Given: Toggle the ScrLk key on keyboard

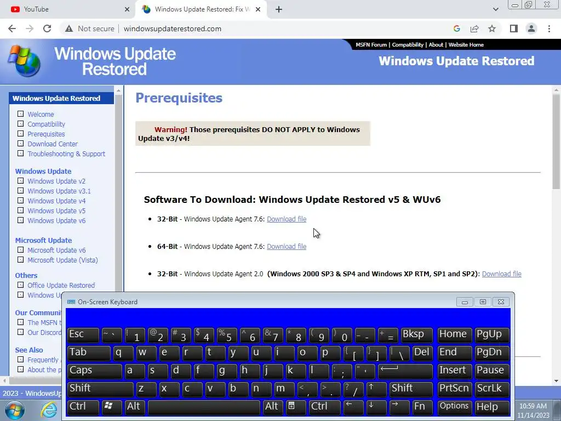Looking at the screenshot, I should coord(492,389).
